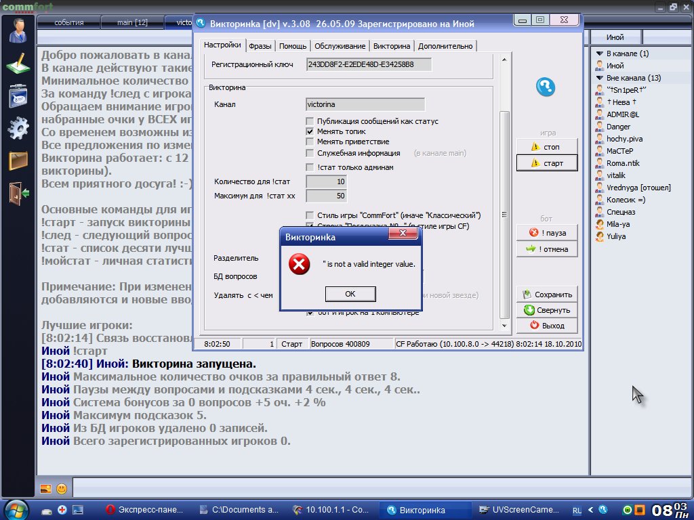Click the blue question mark help icon

click(546, 86)
